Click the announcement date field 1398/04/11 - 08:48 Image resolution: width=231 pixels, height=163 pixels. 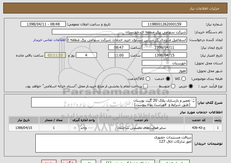[43, 24]
